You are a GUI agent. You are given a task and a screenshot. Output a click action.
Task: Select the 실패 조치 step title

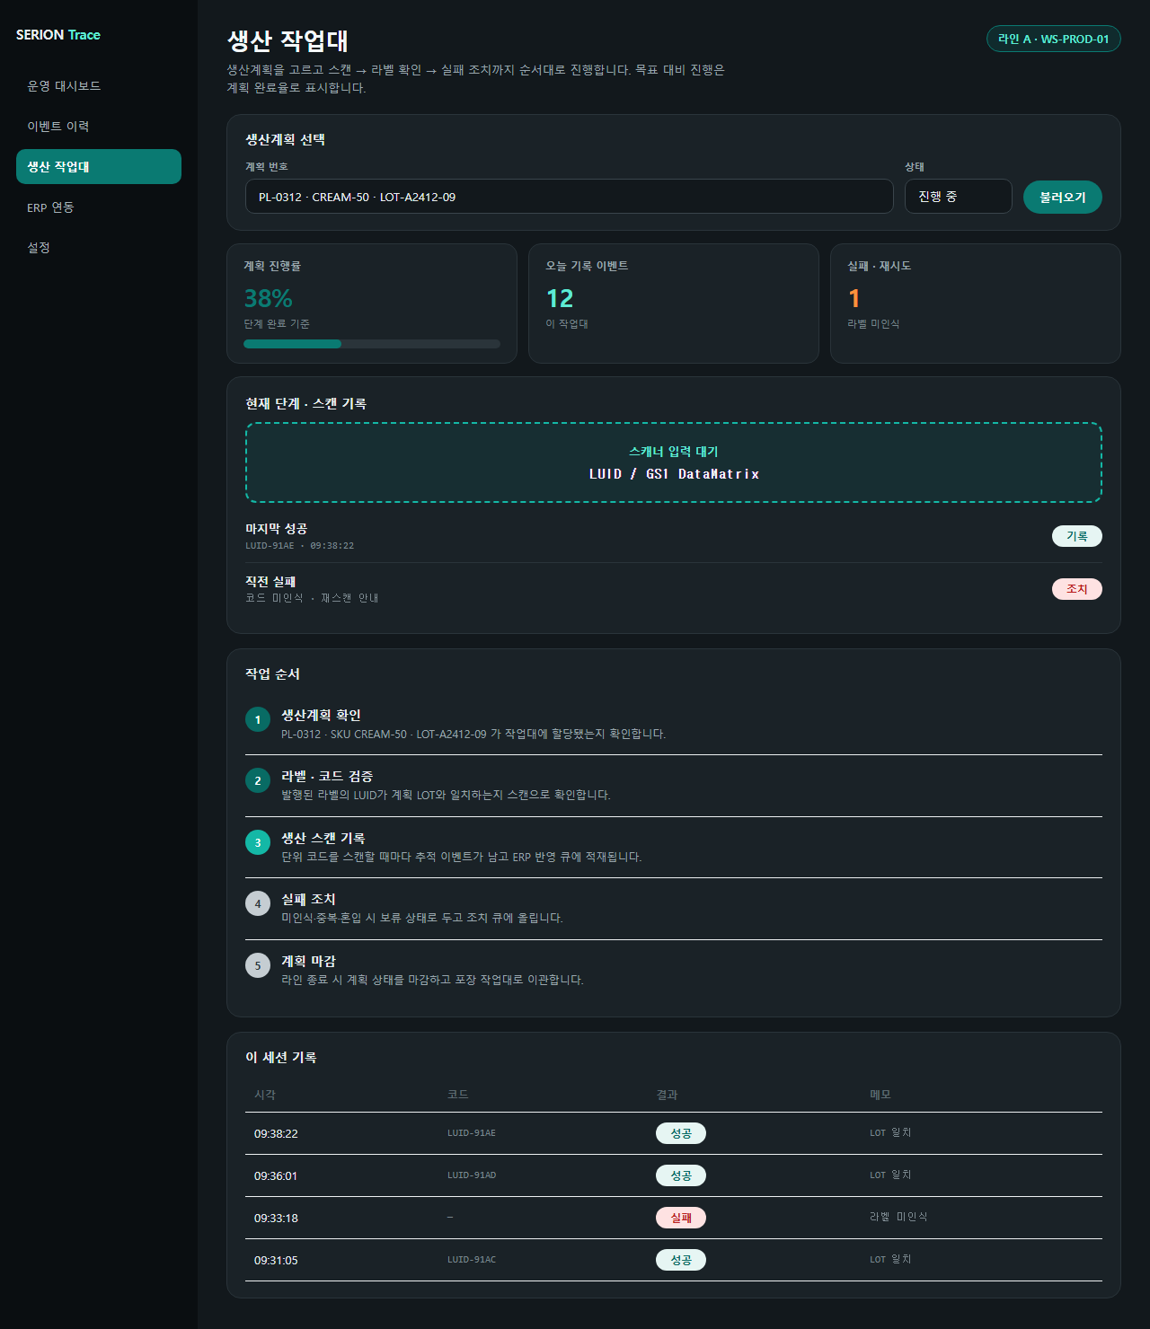coord(308,899)
